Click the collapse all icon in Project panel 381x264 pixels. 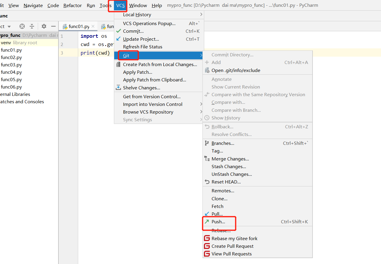(32, 26)
